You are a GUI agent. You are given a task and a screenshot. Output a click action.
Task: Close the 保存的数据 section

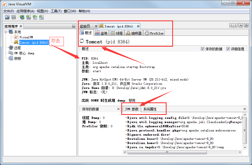[x=118, y=109]
